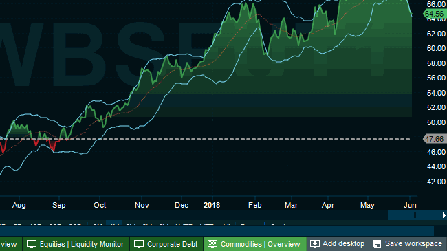The image size is (447, 251).
Task: Open the Corporate Debt desktop tab
Action: pyautogui.click(x=166, y=244)
